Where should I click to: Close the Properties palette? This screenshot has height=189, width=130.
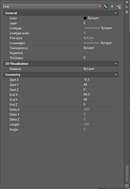click(x=127, y=2)
